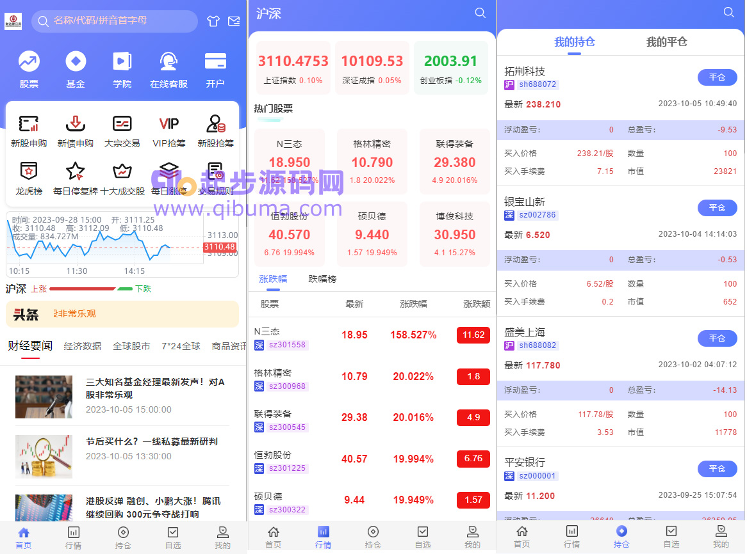Switch to 我的持仓 tab

(x=575, y=42)
